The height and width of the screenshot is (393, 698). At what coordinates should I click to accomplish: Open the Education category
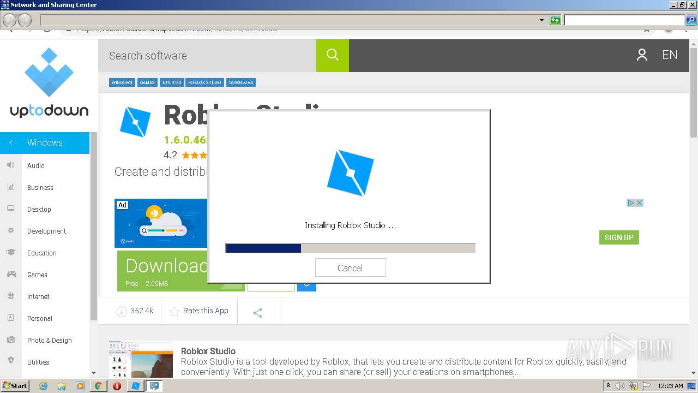click(42, 253)
